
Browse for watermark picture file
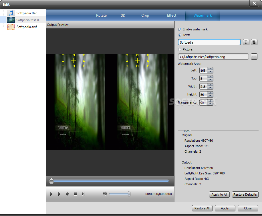click(254, 57)
